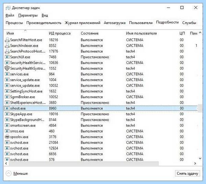The image size is (206, 184).
Task: Click PID value 8144
Action: (x=53, y=120)
